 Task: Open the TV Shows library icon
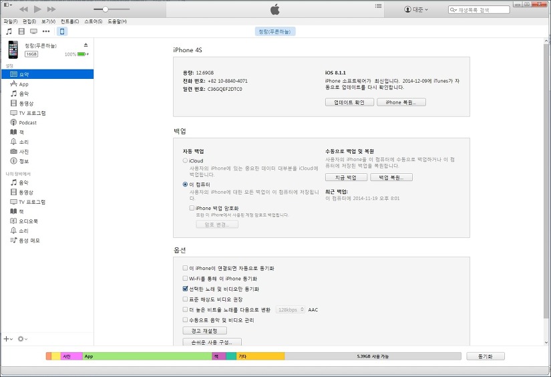point(34,31)
